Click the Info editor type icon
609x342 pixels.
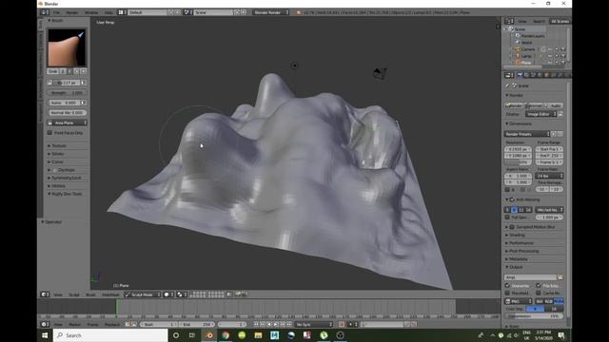point(45,12)
